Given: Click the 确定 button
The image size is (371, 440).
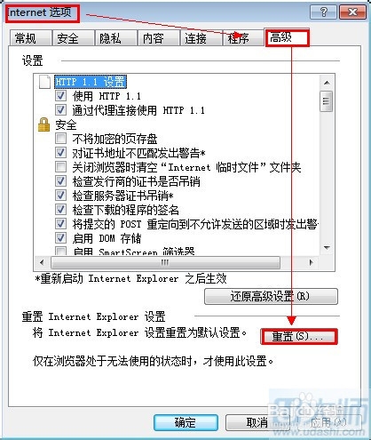Looking at the screenshot, I should pos(185,422).
